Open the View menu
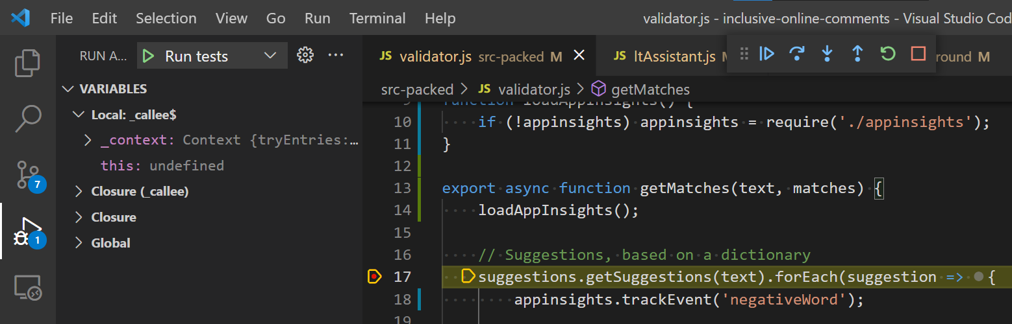The width and height of the screenshot is (1012, 324). tap(231, 18)
